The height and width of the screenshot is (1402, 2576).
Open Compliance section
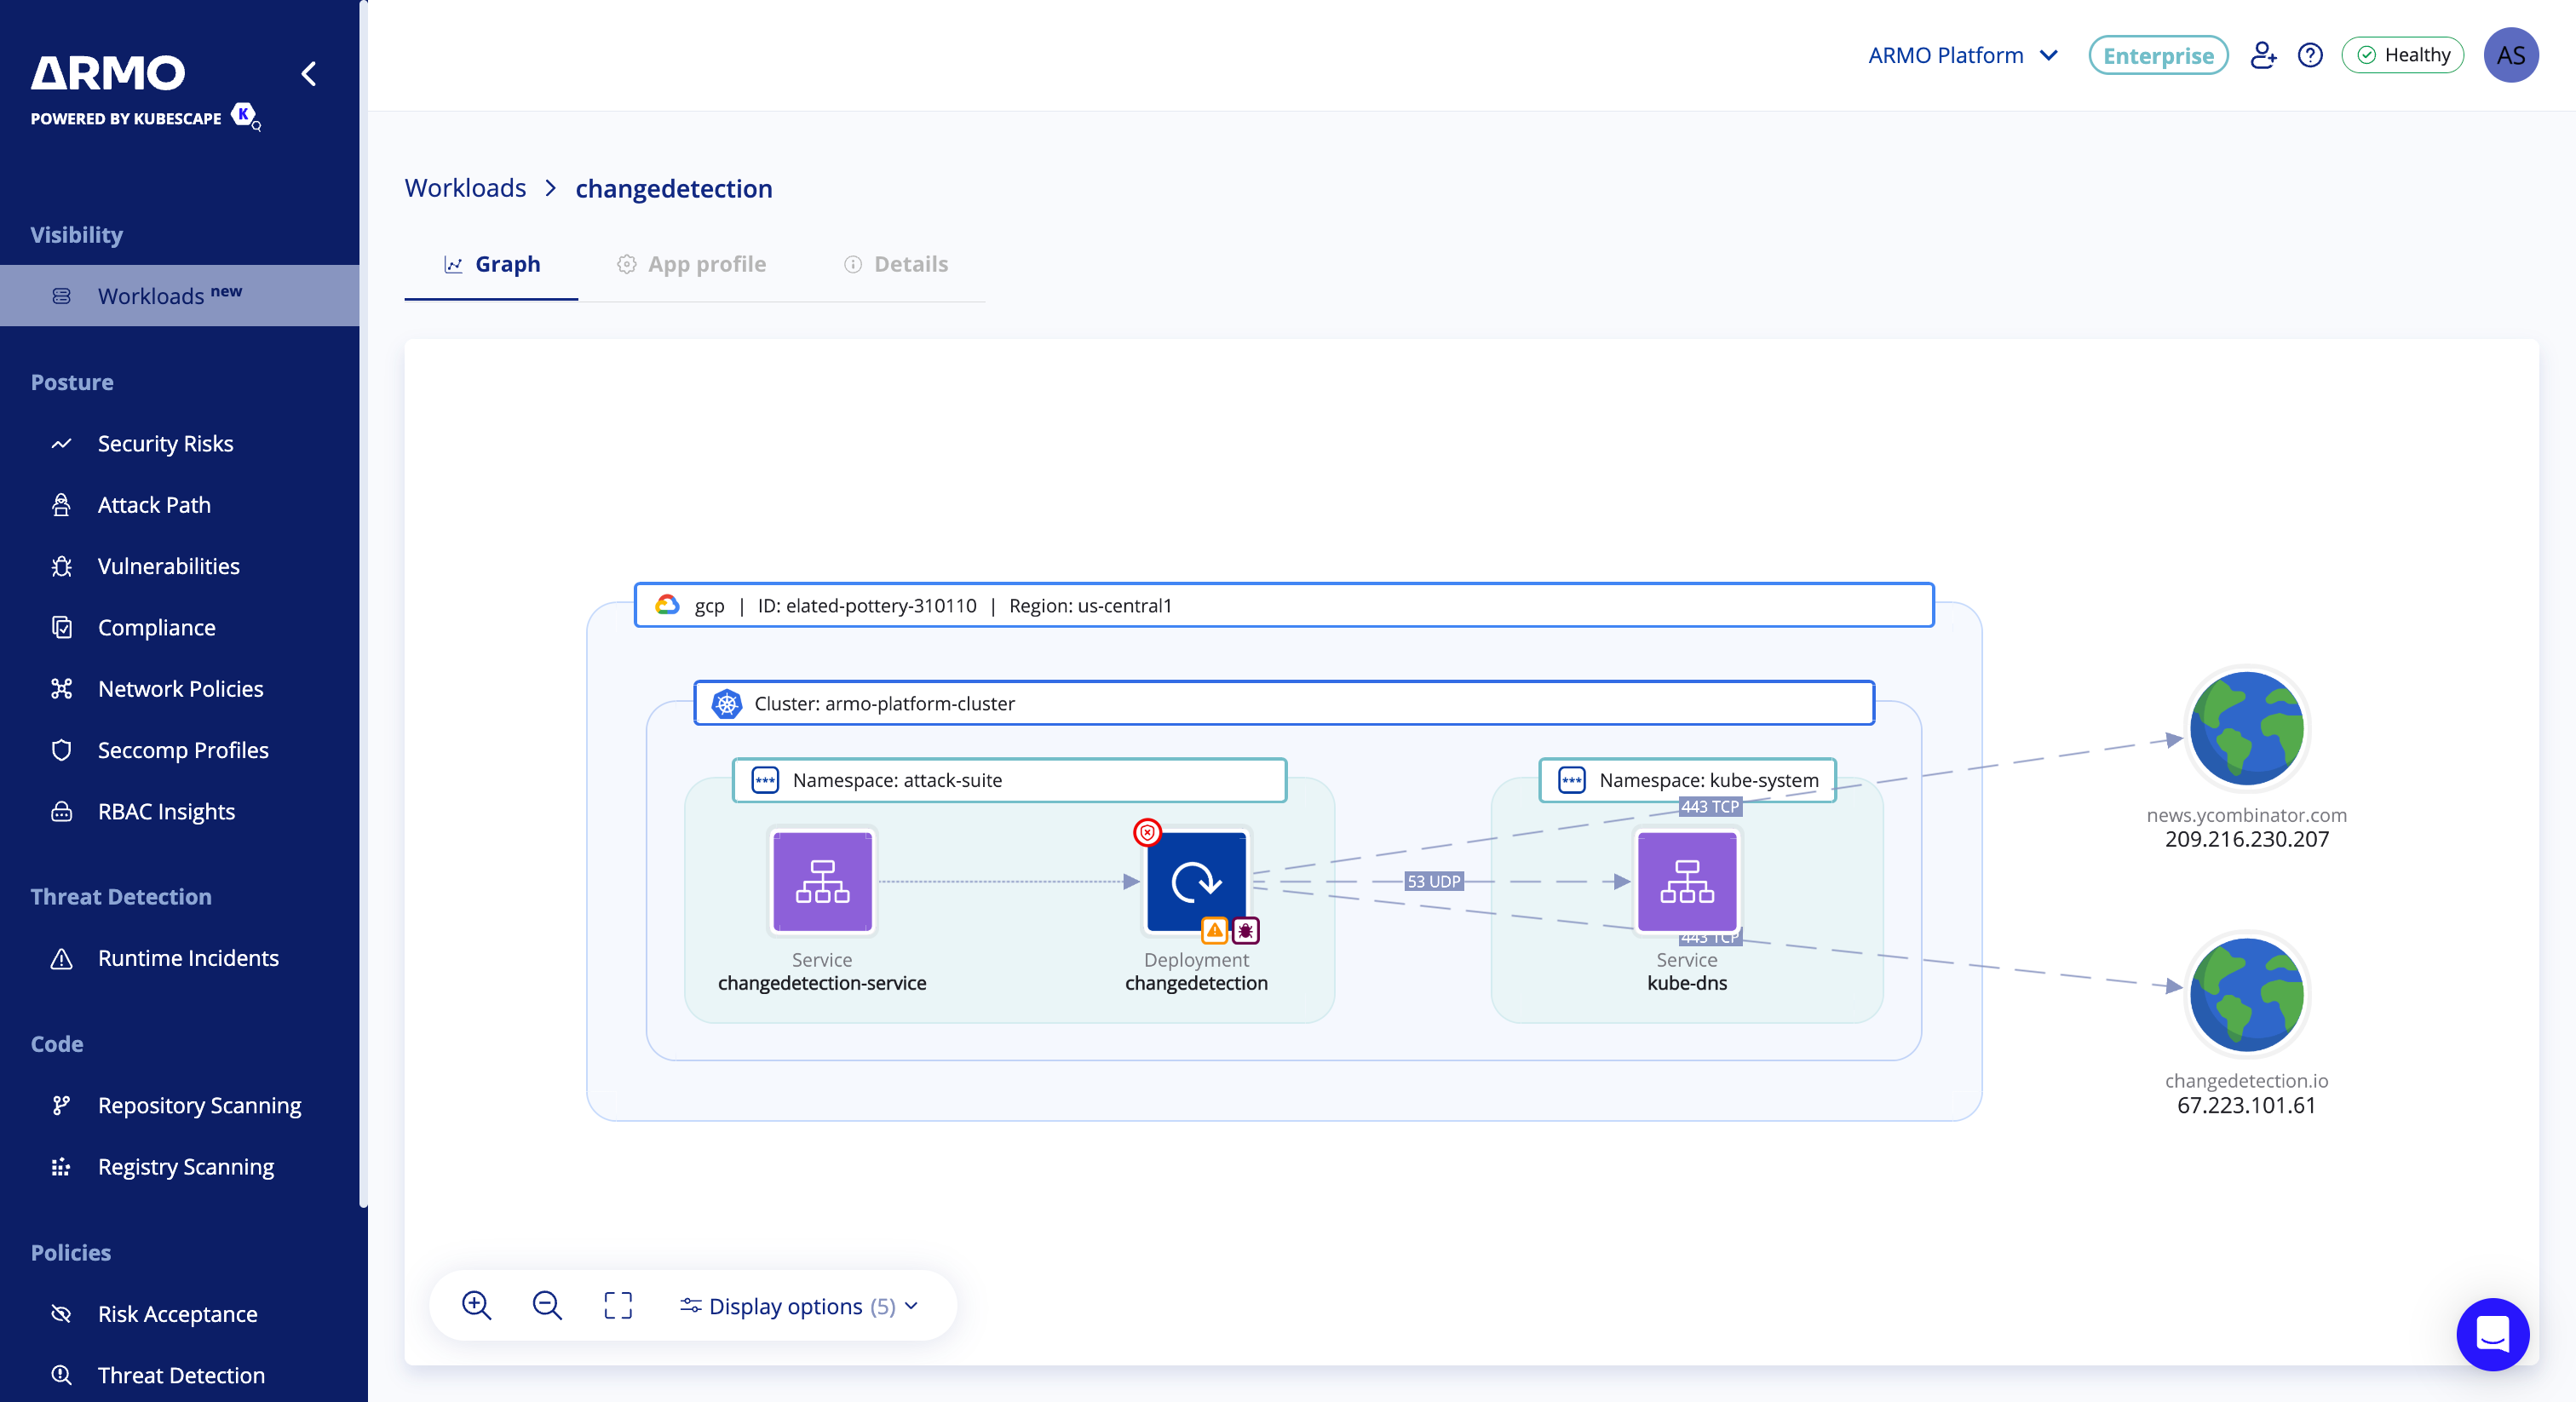pyautogui.click(x=156, y=627)
